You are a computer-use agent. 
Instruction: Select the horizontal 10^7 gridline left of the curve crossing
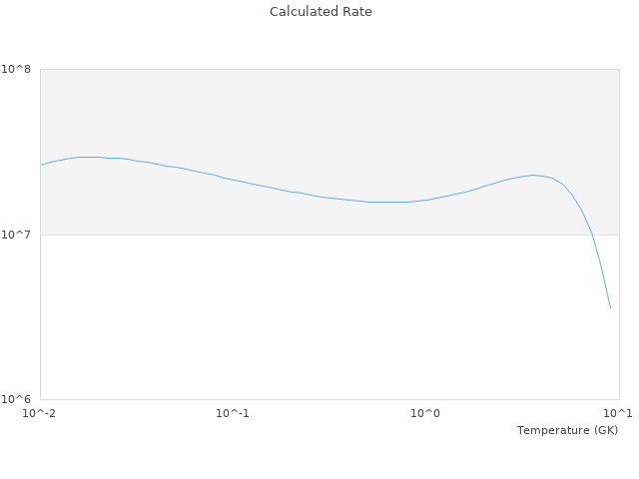[300, 235]
